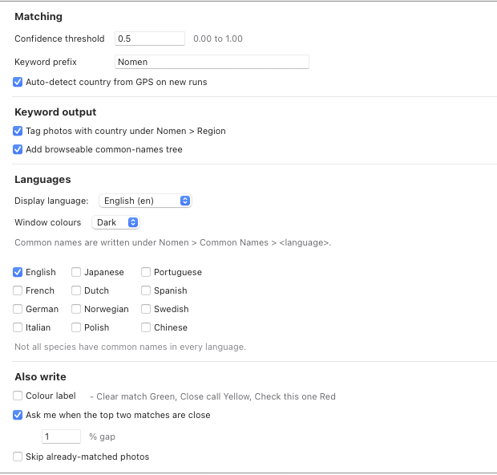Screen dimensions: 497x475
Task: Disable Auto-detect country from GPS checkbox
Action: click(x=18, y=82)
